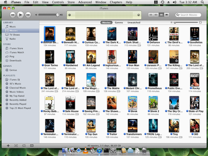Select the Unwatched tab
The image size is (208, 156).
coord(134,23)
